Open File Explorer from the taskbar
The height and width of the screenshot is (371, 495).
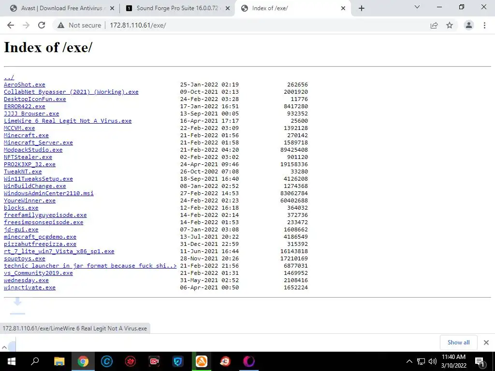coord(59,361)
